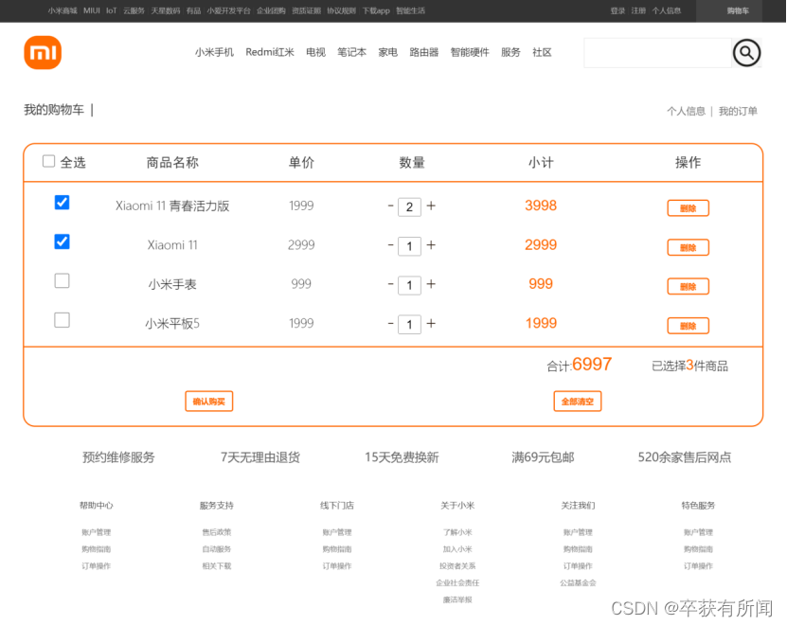Screen dimensions: 787x626
Task: Increase quantity of Xiaomi 11 青春活力版
Action: coord(431,206)
